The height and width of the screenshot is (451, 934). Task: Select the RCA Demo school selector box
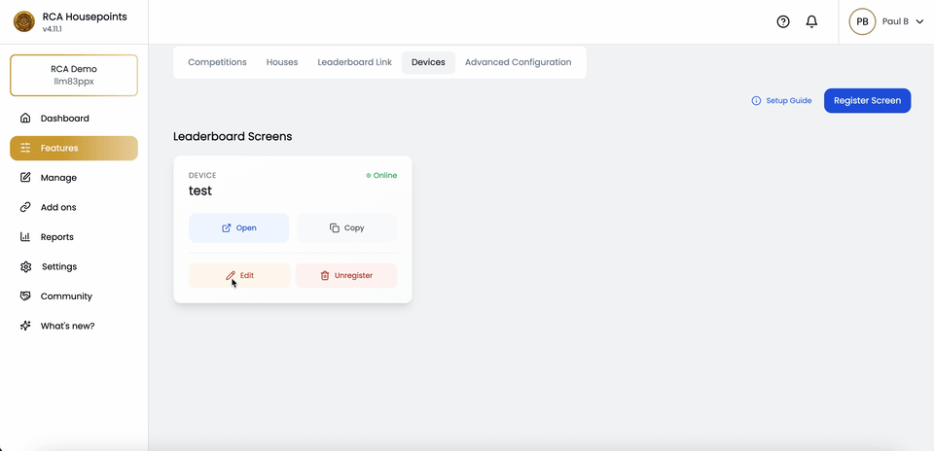point(74,75)
